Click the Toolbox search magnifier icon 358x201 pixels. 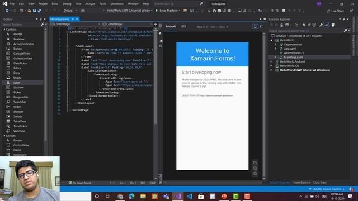pos(43,24)
